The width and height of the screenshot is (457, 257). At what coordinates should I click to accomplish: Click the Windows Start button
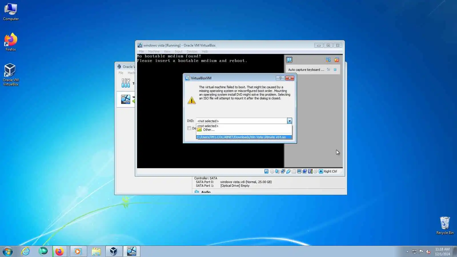coord(8,251)
